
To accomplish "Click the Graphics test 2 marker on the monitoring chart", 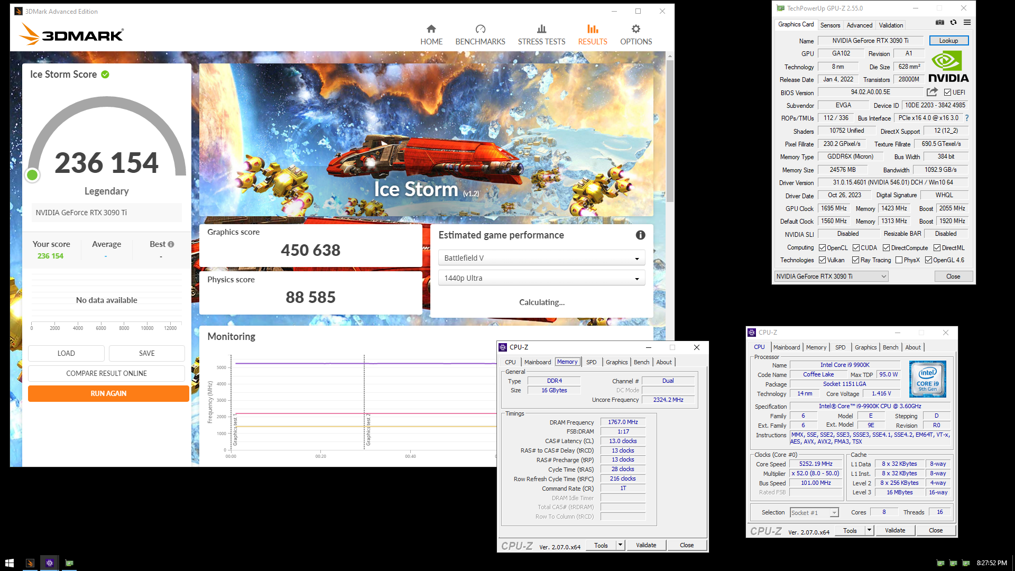I will coord(368,430).
